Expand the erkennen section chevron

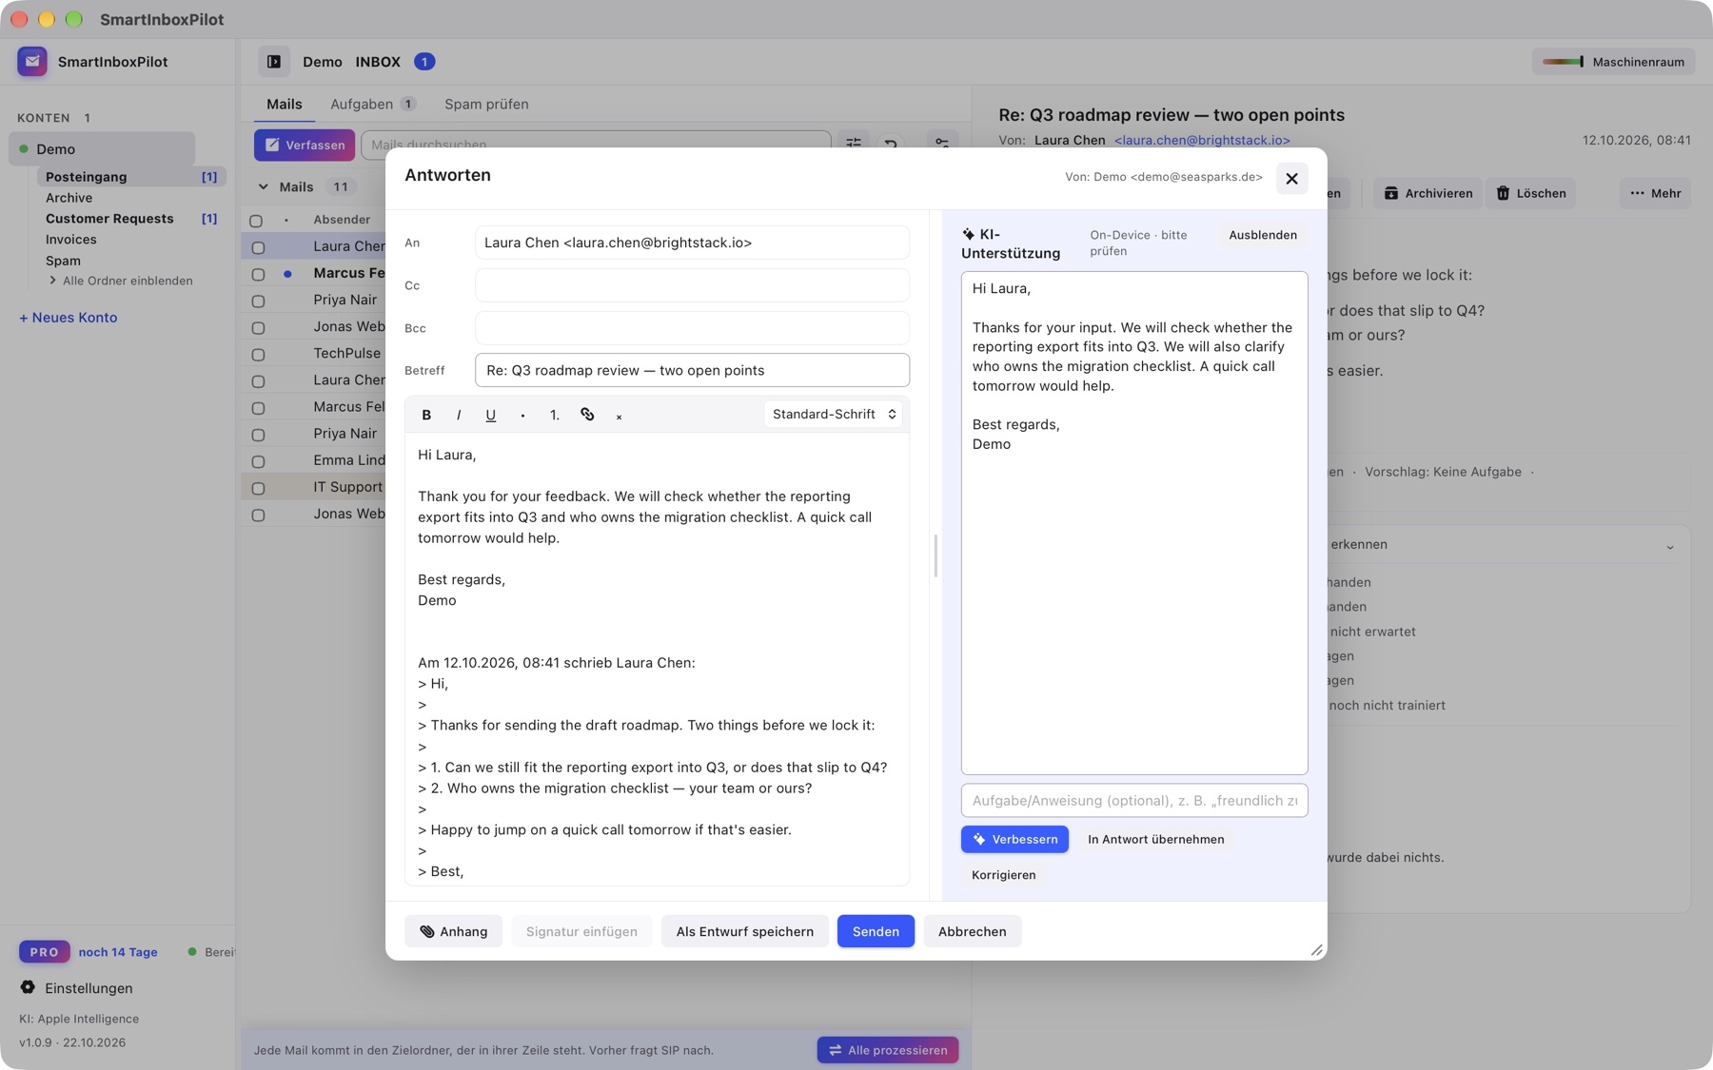[x=1669, y=546]
